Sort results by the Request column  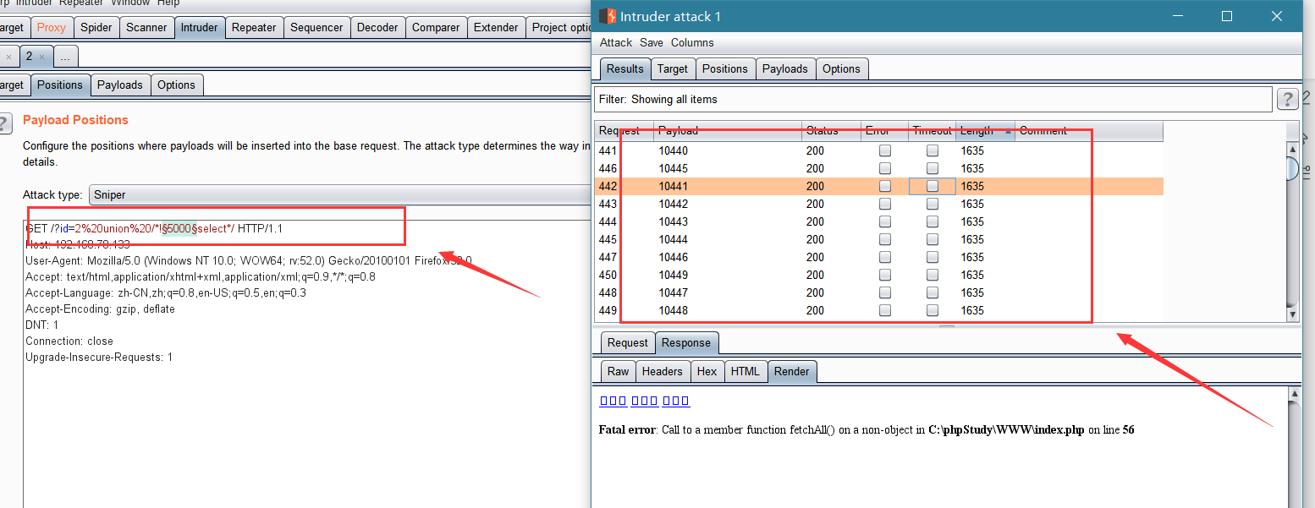(624, 131)
